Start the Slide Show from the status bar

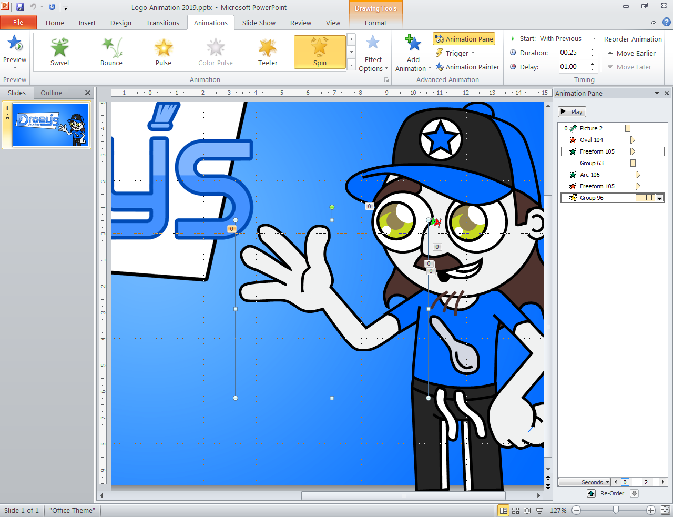[539, 510]
